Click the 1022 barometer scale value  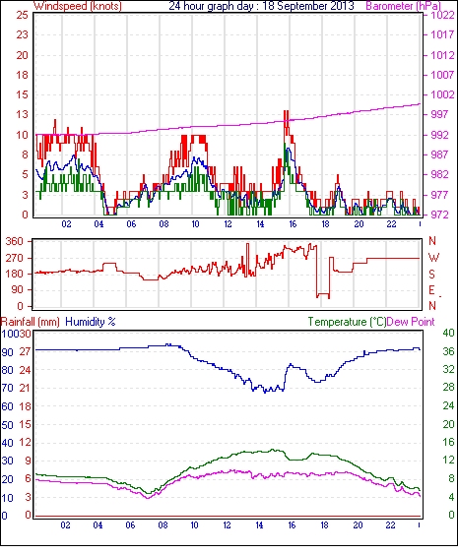(x=442, y=15)
